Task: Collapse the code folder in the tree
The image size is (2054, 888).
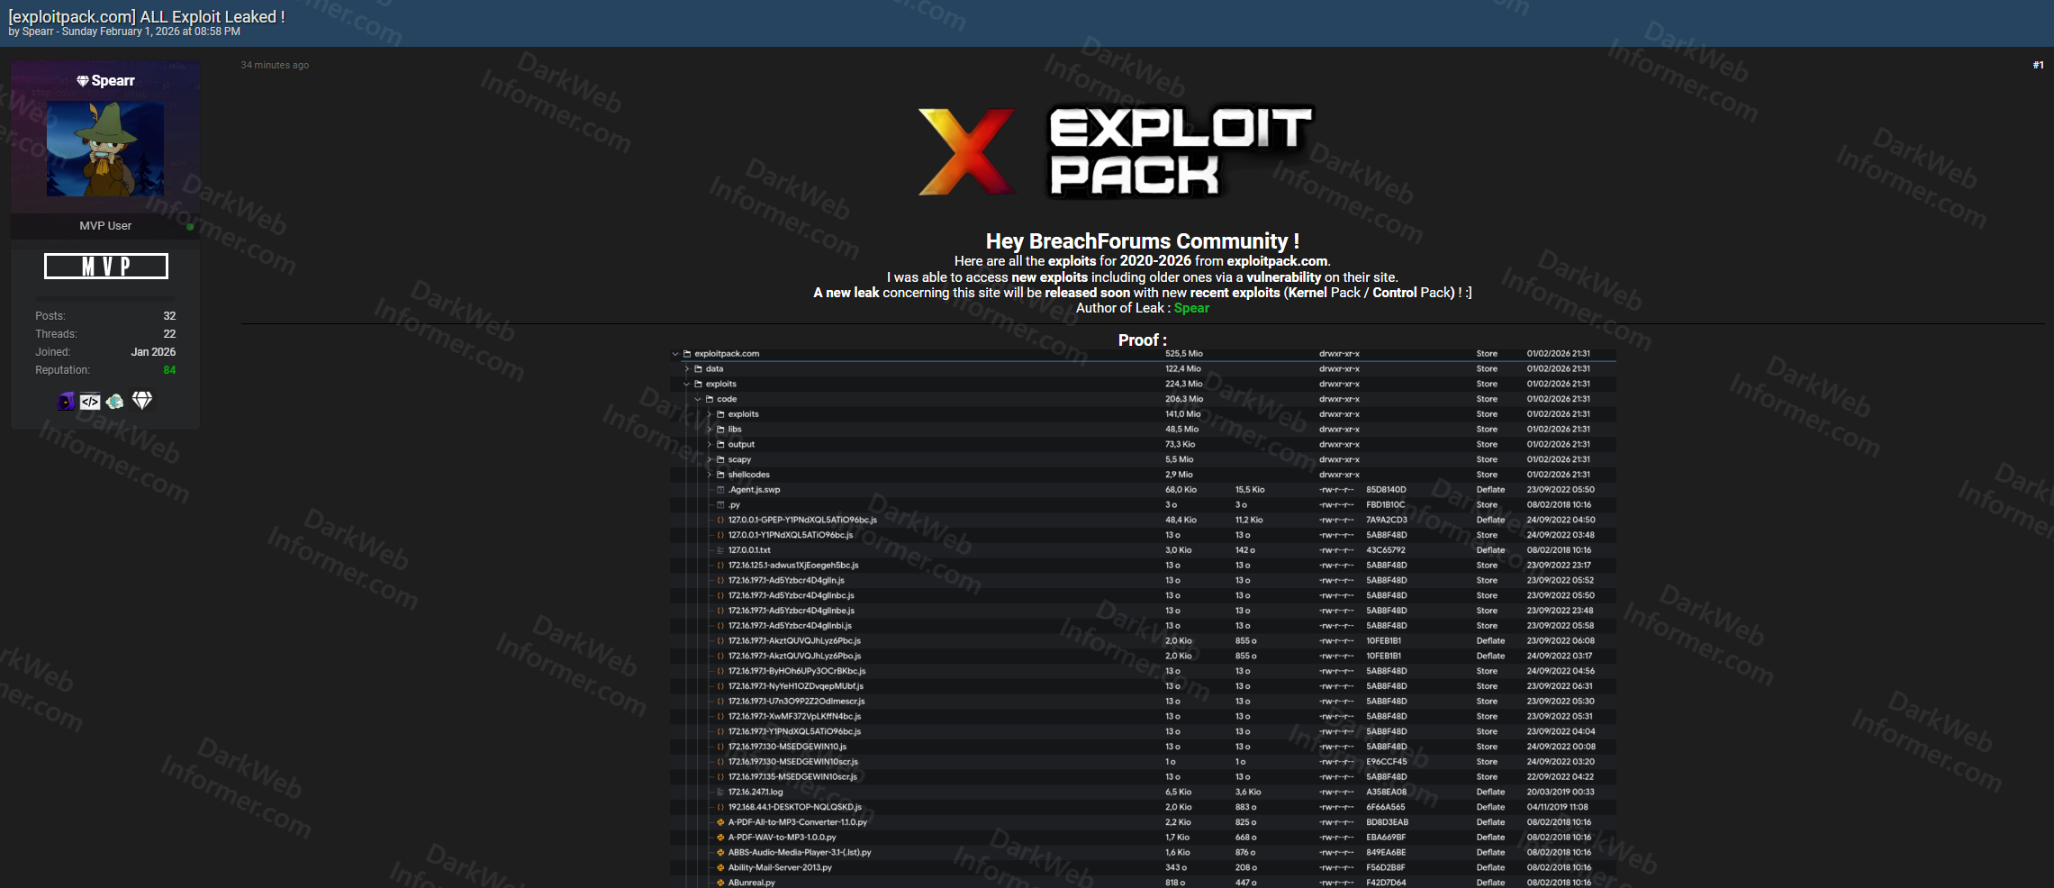Action: point(698,399)
